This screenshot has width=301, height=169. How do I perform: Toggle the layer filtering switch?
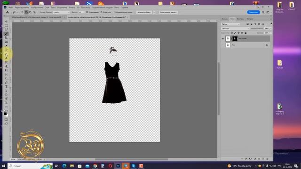[271, 24]
